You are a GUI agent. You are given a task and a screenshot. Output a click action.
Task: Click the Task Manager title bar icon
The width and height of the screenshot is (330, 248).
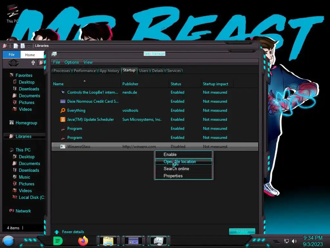click(x=54, y=54)
